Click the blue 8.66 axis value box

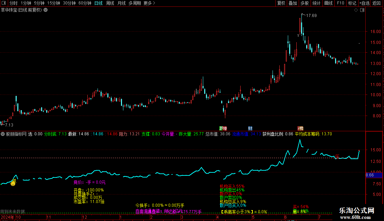click(374, 175)
